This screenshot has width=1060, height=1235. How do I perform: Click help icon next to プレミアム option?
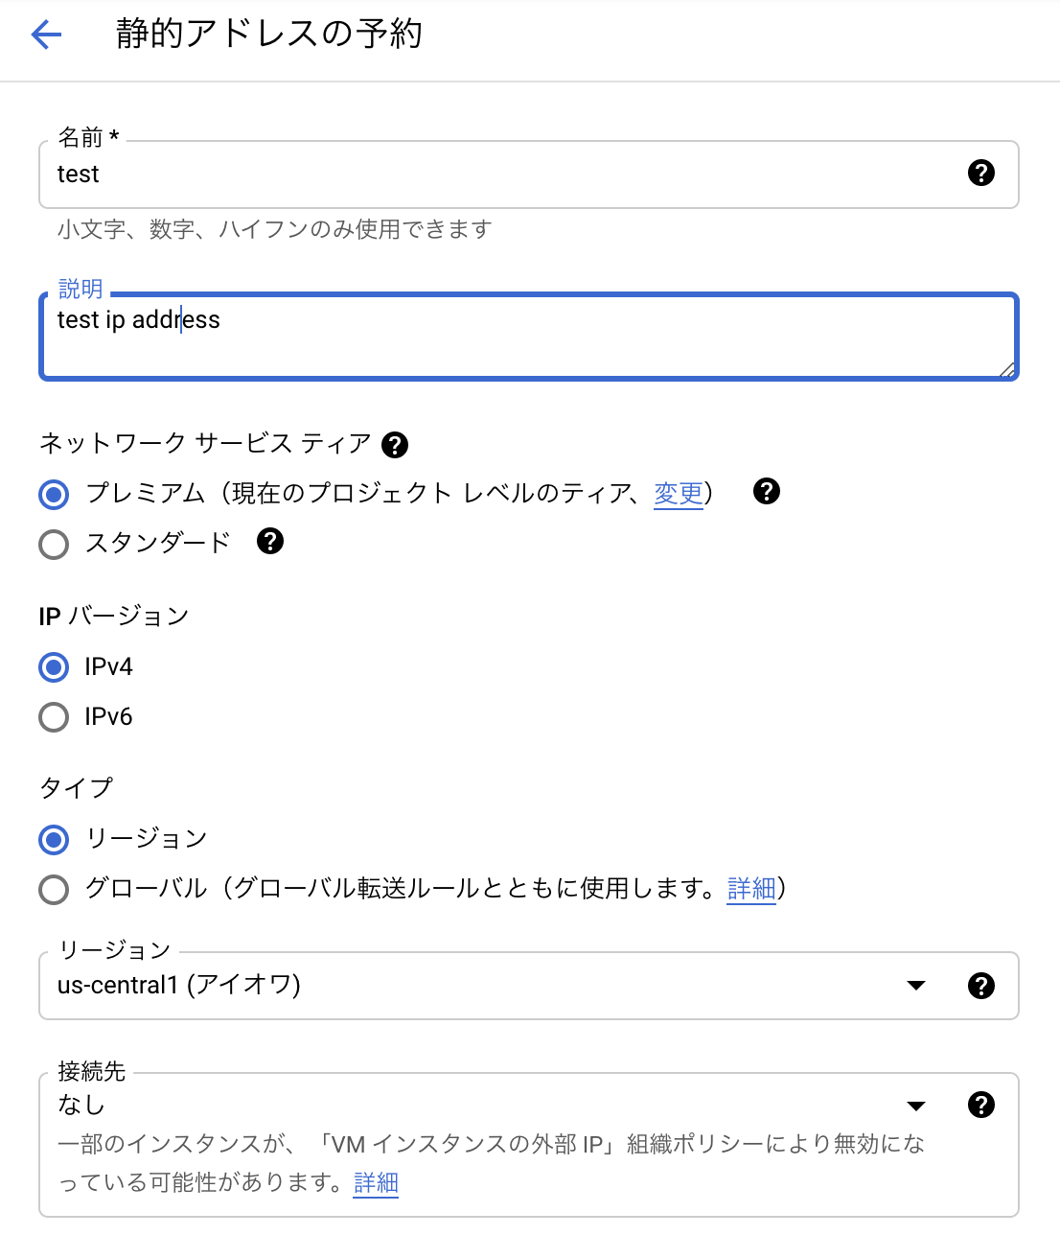[767, 491]
